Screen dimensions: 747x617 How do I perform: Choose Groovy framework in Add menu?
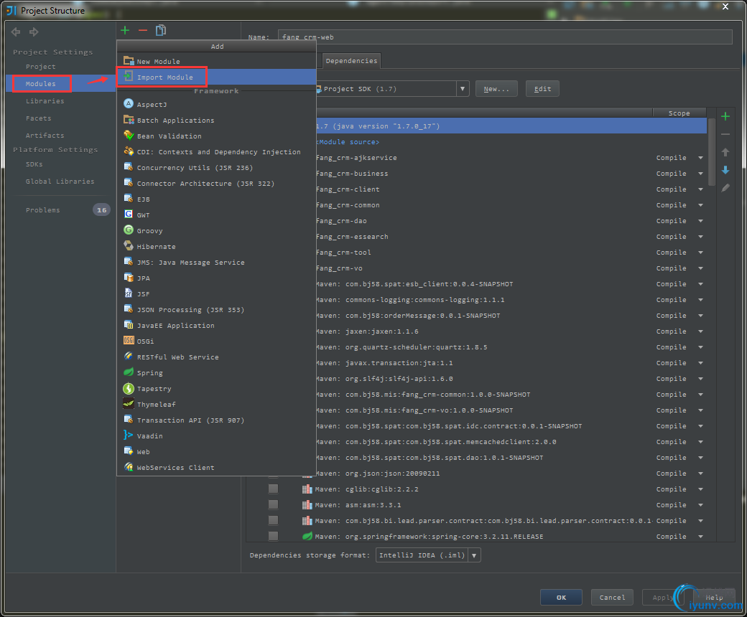216,231
